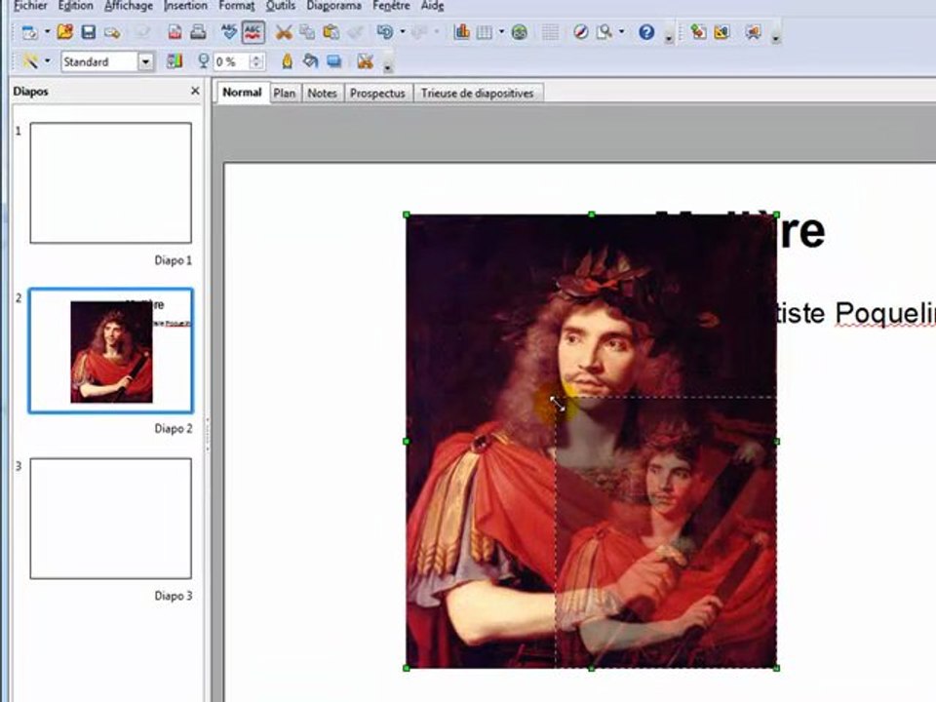Open the Edition menu
The width and height of the screenshot is (936, 702).
click(x=76, y=6)
